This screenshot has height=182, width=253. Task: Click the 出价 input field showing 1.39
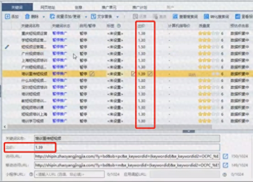click(127, 147)
